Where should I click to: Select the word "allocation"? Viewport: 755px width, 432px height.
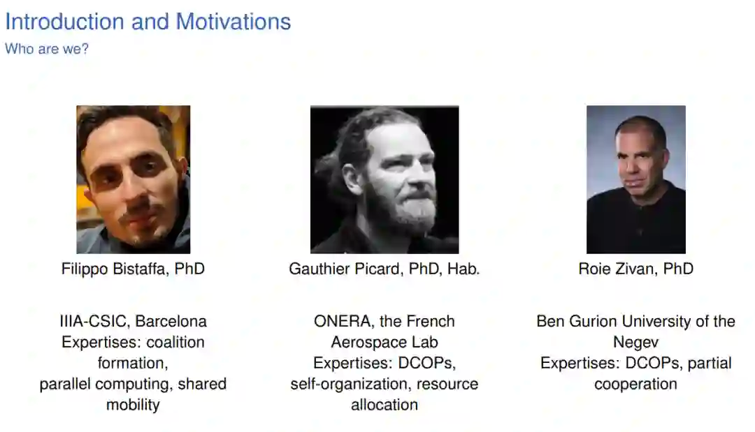coord(384,405)
